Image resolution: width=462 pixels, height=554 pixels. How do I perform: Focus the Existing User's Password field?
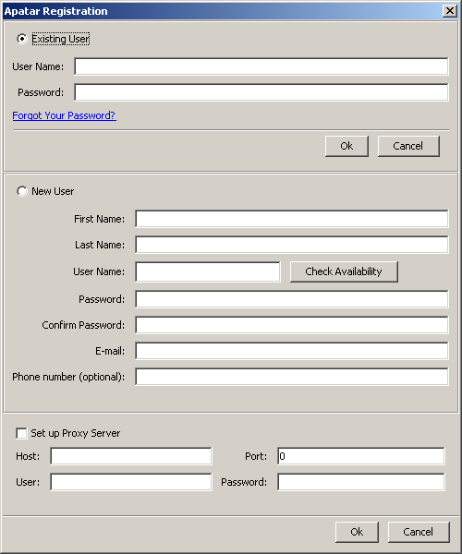261,92
